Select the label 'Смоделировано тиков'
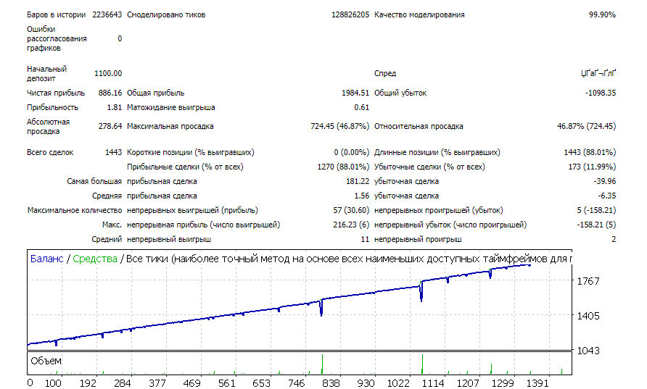 tap(166, 14)
